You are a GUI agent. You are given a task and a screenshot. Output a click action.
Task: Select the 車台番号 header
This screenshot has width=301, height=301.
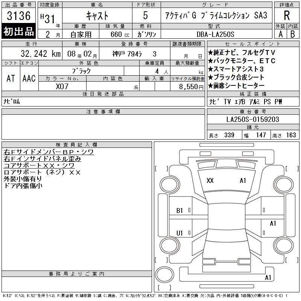[x=253, y=111]
